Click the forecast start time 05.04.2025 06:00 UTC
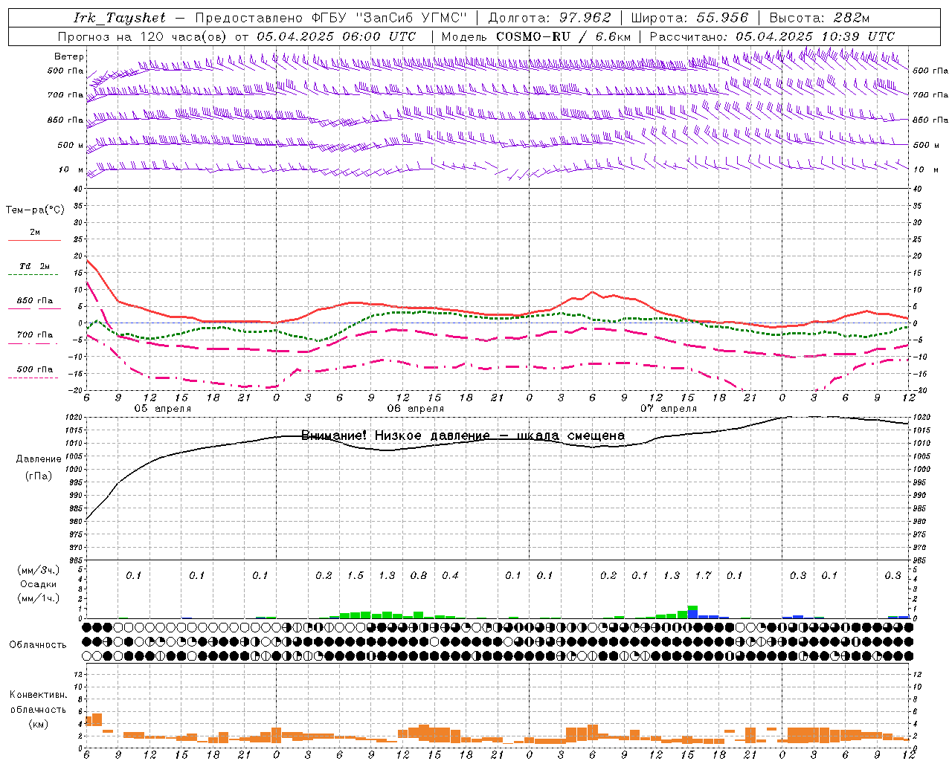The image size is (952, 761). [336, 36]
